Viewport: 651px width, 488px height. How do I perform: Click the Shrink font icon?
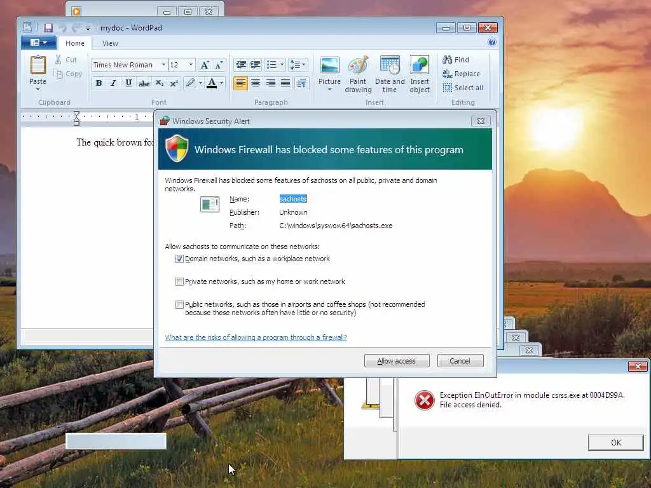tap(219, 65)
